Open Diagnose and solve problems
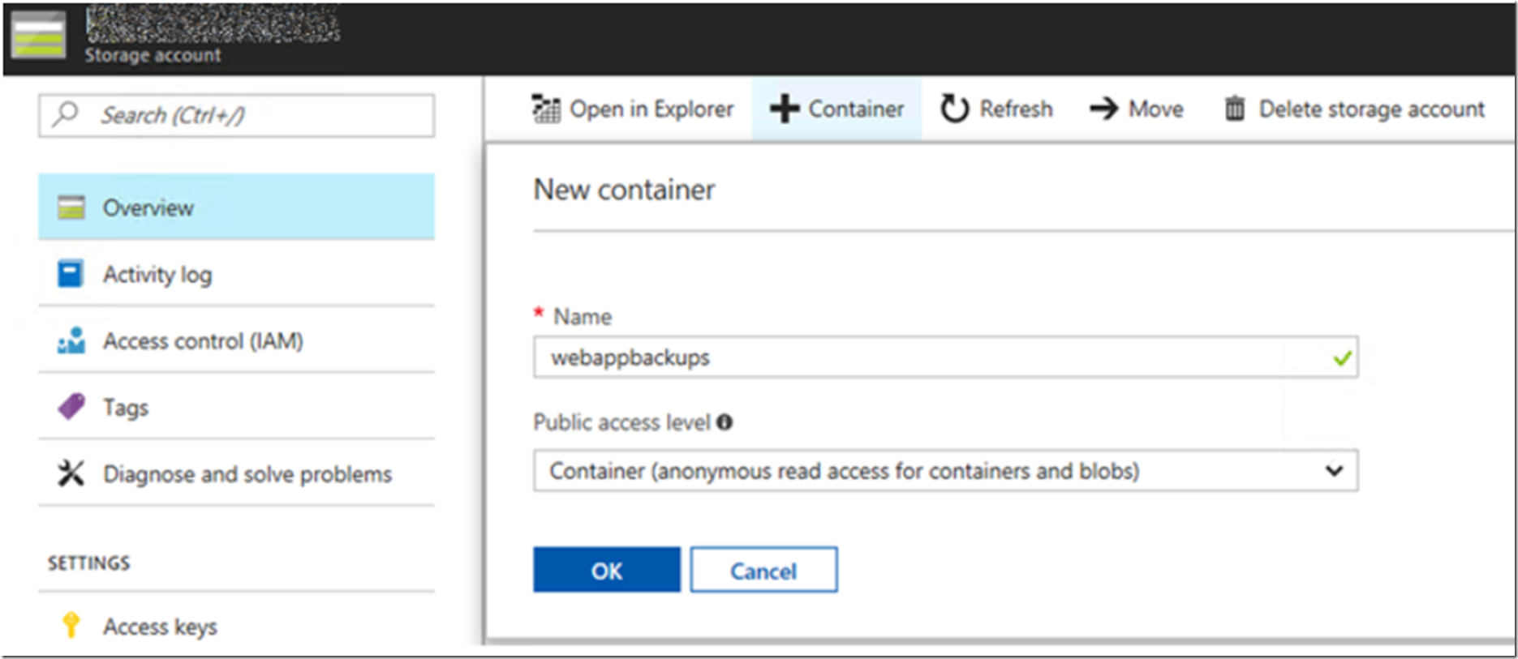Image resolution: width=1518 pixels, height=659 pixels. click(236, 473)
